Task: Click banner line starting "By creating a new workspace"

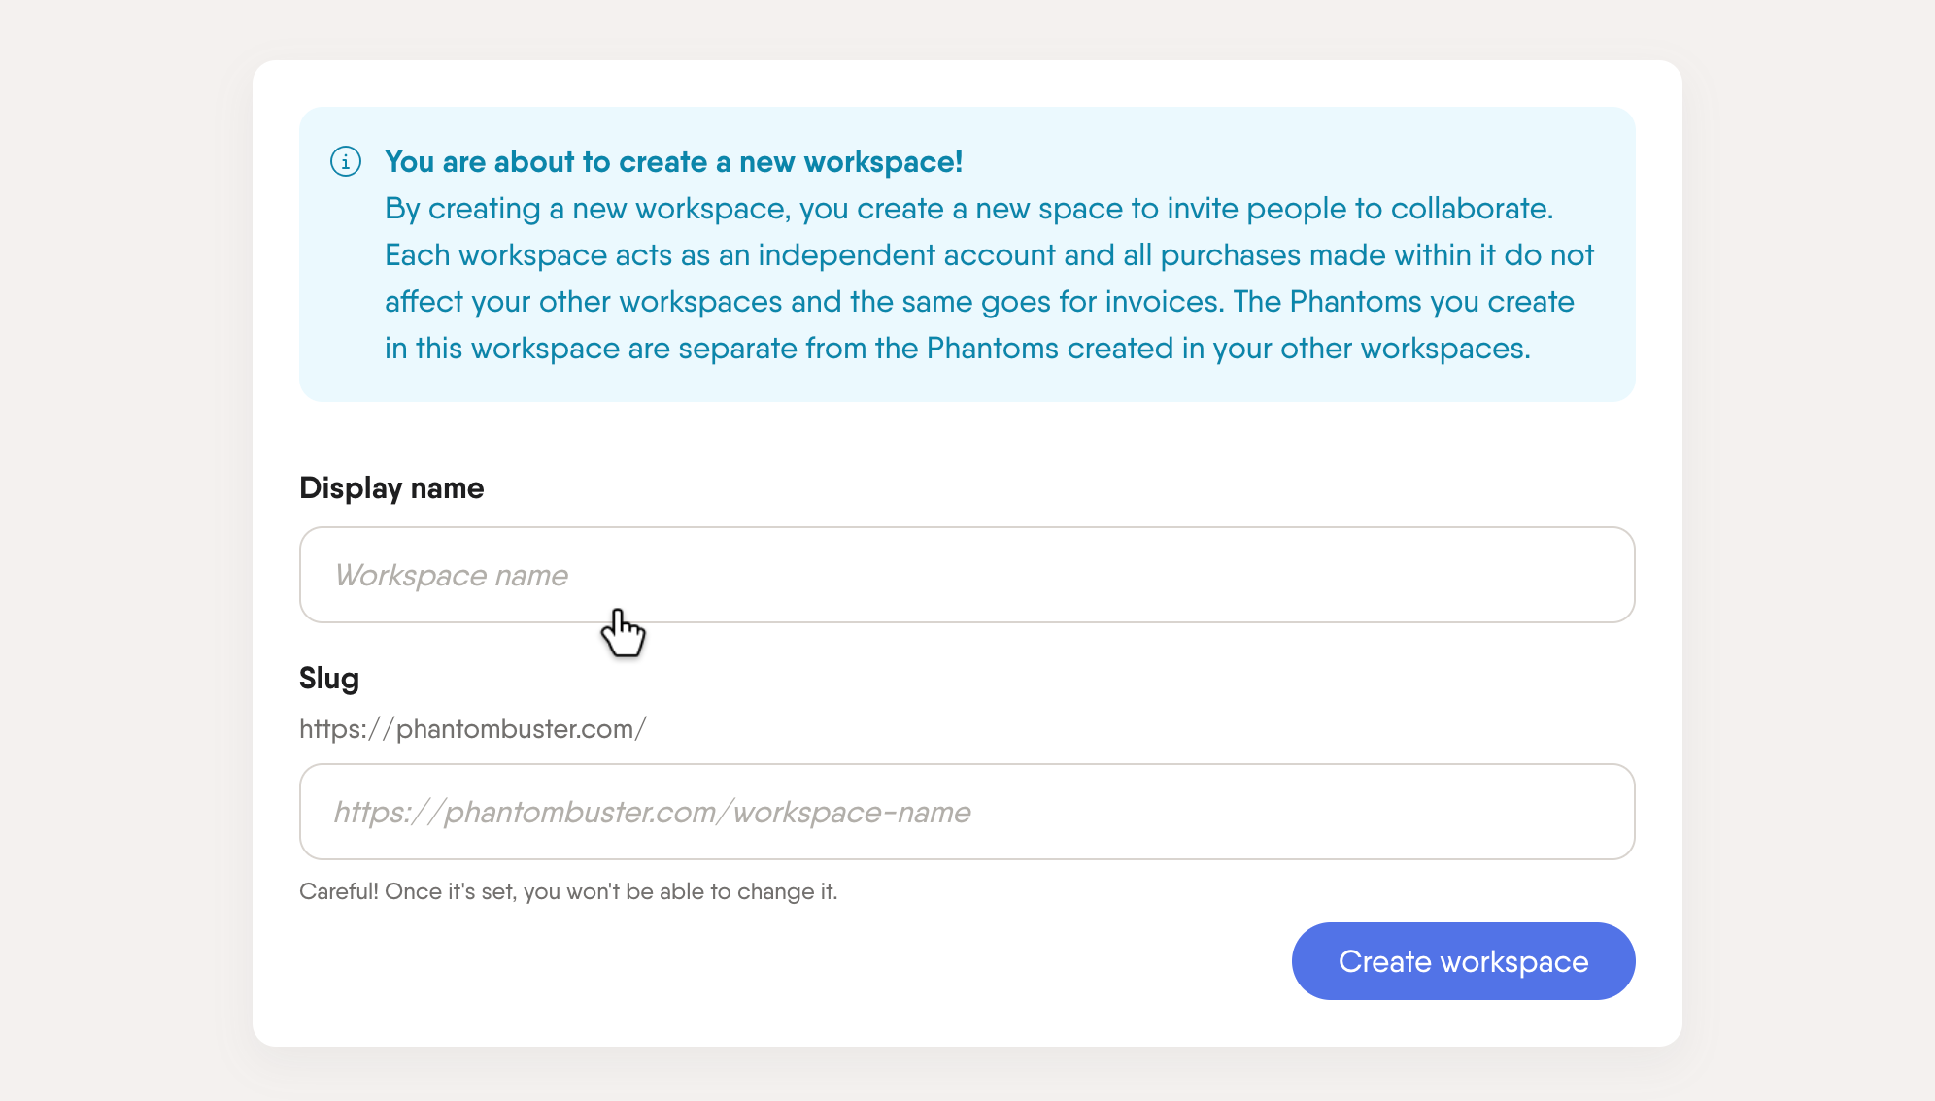Action: click(969, 209)
